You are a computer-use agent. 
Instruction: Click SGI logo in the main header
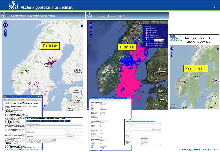(x=13, y=6)
